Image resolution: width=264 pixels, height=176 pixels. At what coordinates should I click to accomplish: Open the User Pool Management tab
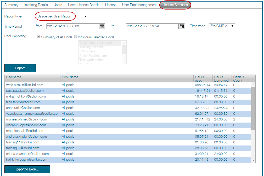[x=139, y=5]
